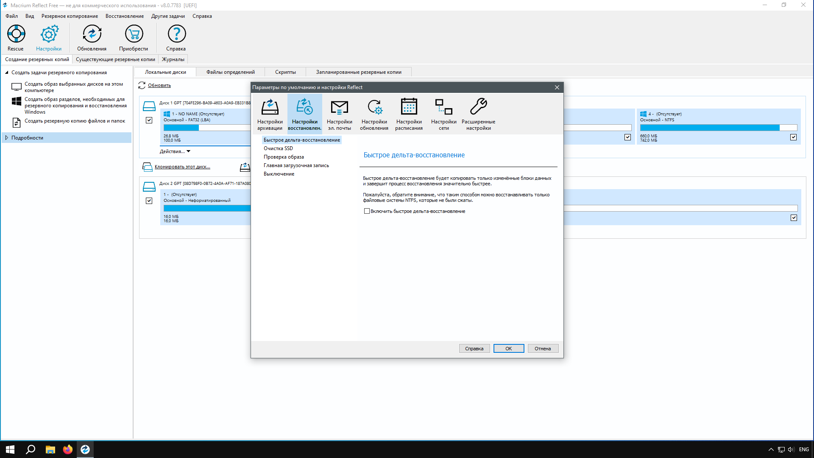Open the Резервное копирование menu
This screenshot has width=814, height=458.
[x=70, y=16]
